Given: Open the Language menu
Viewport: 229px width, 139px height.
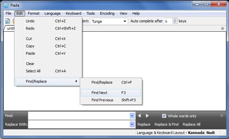Looking at the screenshot, I should tap(52, 13).
